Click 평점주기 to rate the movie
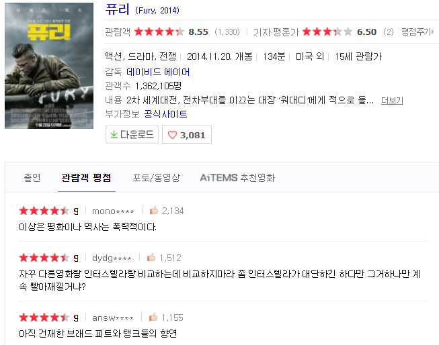 coord(415,32)
